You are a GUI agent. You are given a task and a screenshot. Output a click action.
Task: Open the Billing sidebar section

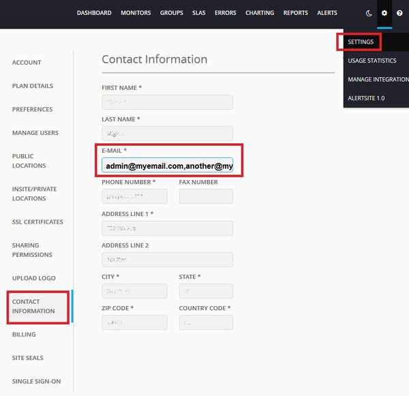pos(24,335)
